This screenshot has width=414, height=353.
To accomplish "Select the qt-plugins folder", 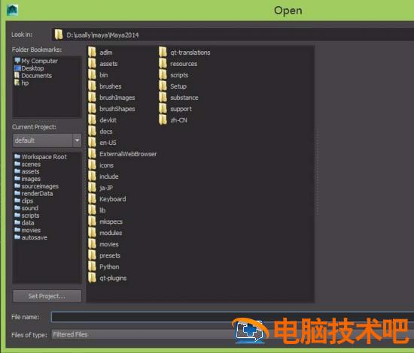I will pyautogui.click(x=108, y=278).
